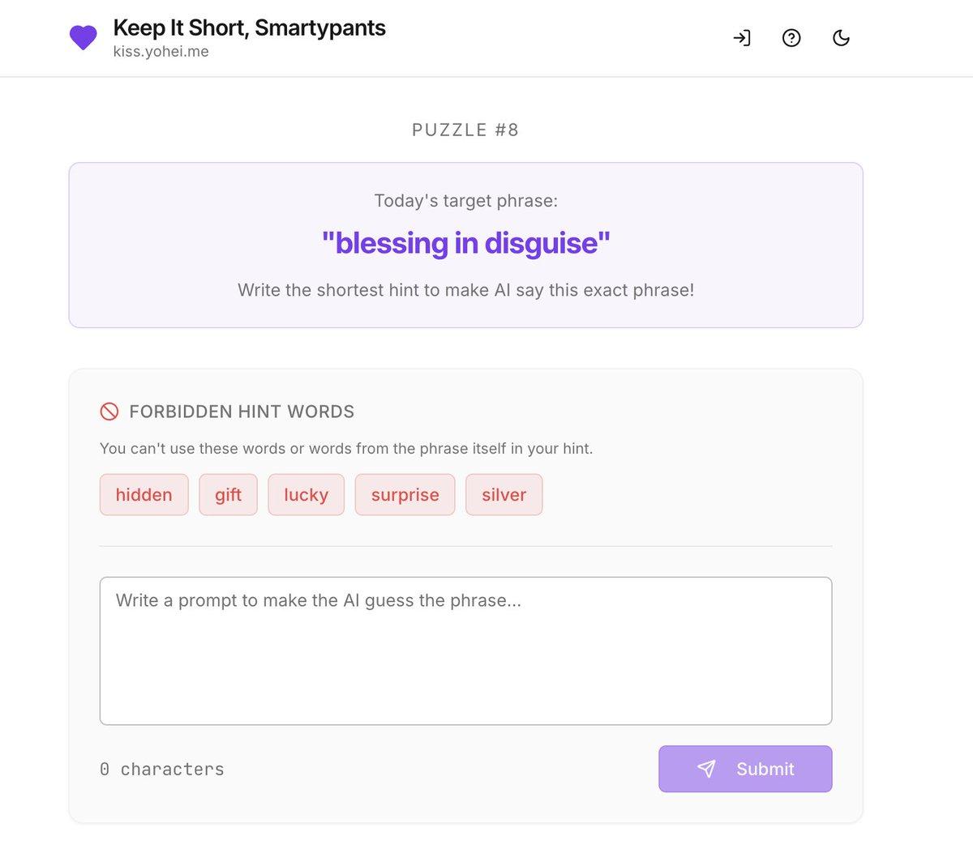973x849 pixels.
Task: Click the red forbidden sign icon
Action: pyautogui.click(x=109, y=412)
